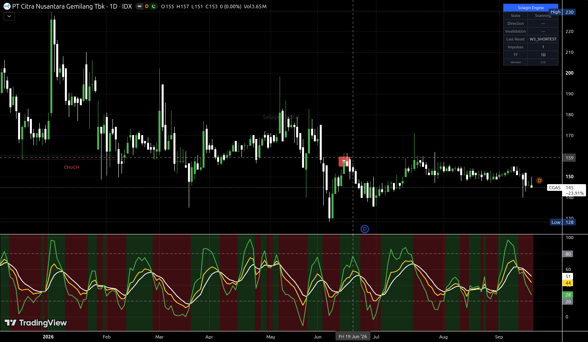Image resolution: width=588 pixels, height=342 pixels.
Task: Click the orange D delayed-data indicator
Action: coord(147,6)
